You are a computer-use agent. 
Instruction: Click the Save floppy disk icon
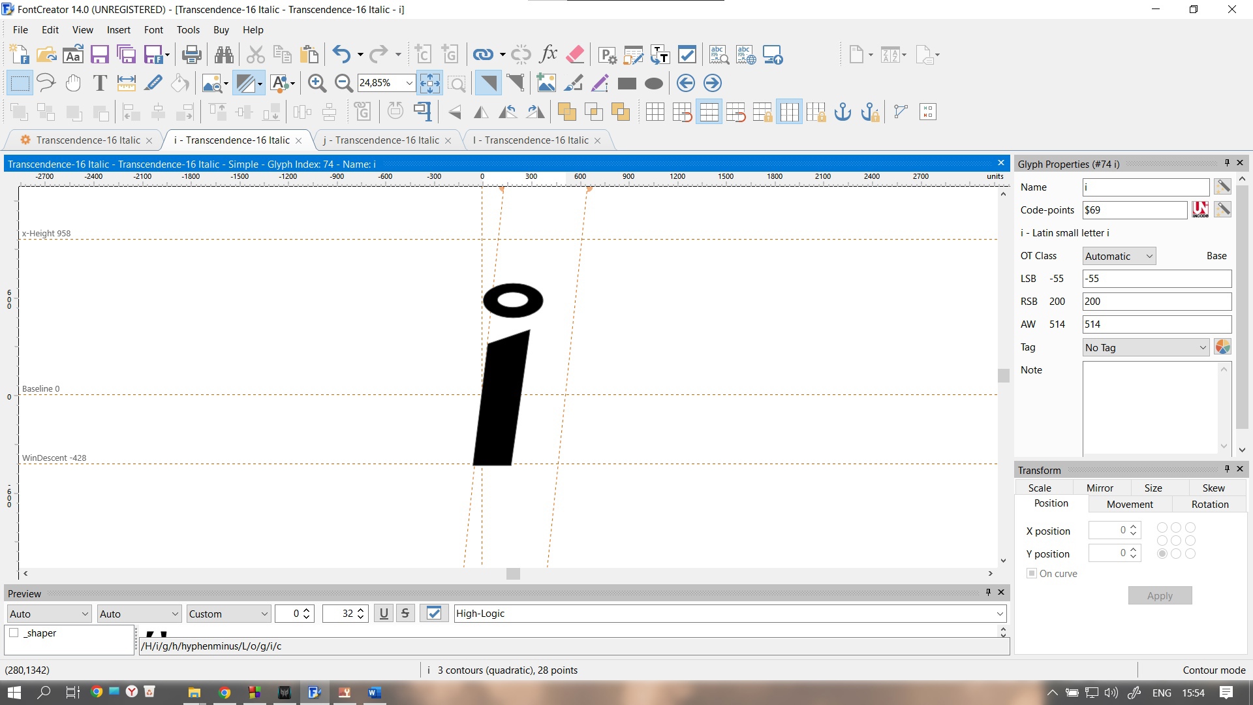[x=99, y=55]
